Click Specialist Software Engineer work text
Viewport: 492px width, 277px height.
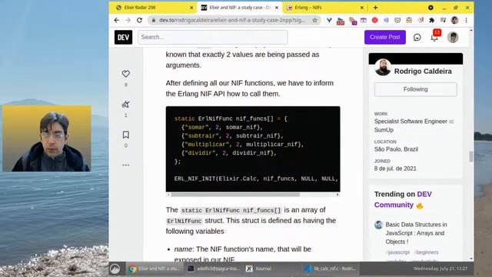[x=411, y=122]
